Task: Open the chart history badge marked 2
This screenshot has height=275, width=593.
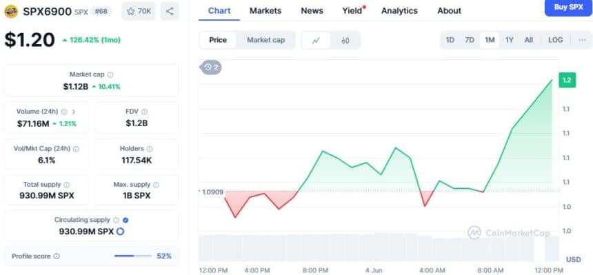Action: (x=211, y=68)
